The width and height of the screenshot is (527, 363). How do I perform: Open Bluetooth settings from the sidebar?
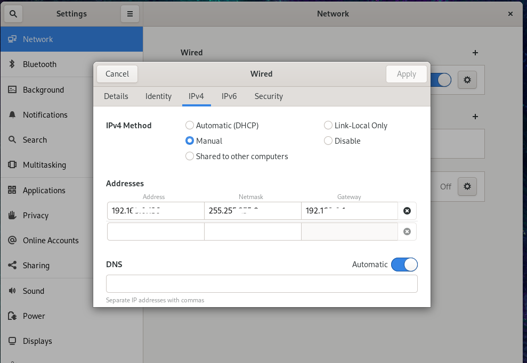click(x=41, y=64)
